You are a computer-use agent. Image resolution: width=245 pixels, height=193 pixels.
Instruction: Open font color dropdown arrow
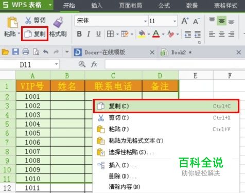163,34
